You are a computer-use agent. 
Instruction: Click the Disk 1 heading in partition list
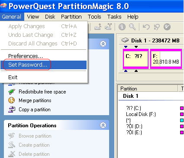point(131,96)
